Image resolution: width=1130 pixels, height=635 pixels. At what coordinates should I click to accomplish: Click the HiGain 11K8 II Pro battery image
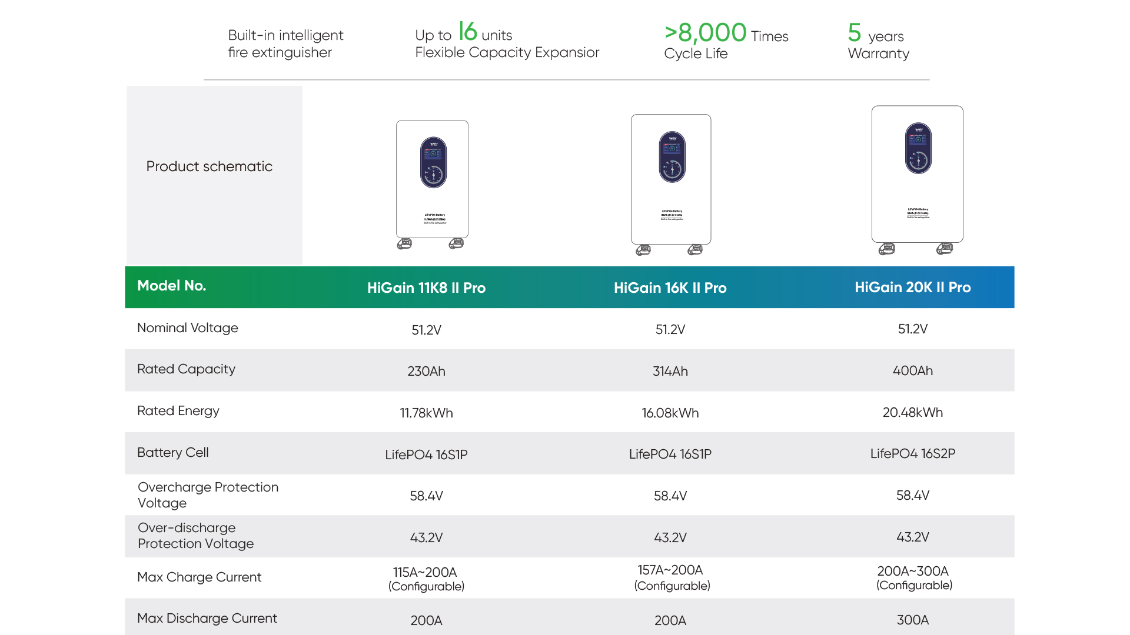[x=432, y=182]
